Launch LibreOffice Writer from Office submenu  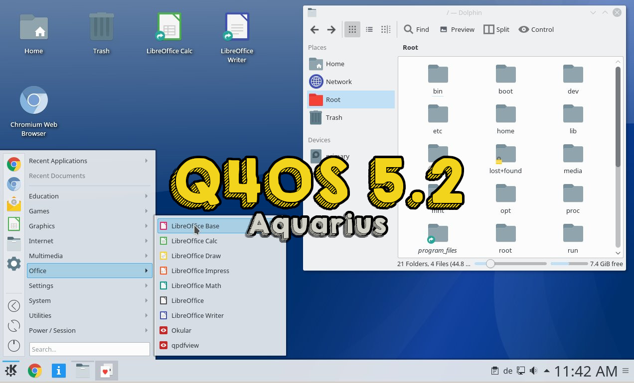click(x=221, y=315)
